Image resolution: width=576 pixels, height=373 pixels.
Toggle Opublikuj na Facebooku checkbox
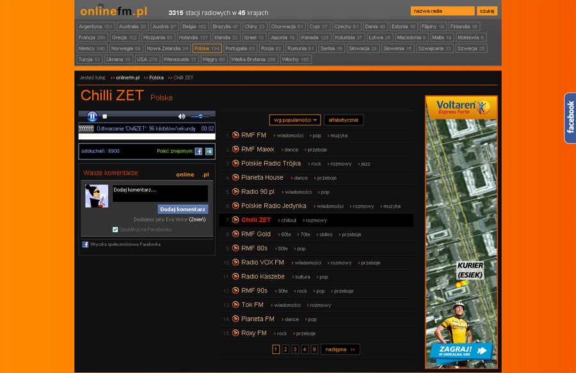tap(115, 230)
